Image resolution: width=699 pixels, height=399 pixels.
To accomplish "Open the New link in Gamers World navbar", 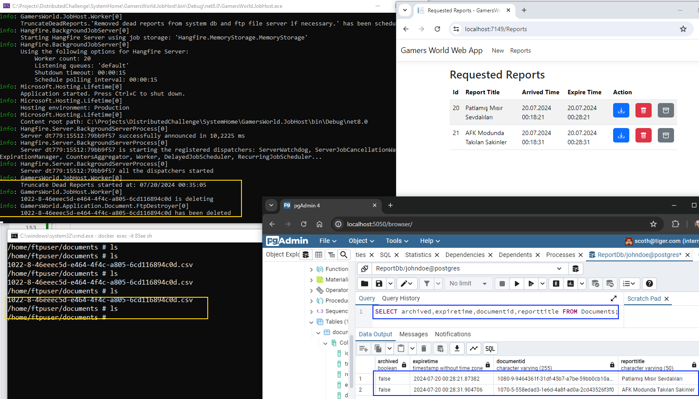I will tap(498, 50).
